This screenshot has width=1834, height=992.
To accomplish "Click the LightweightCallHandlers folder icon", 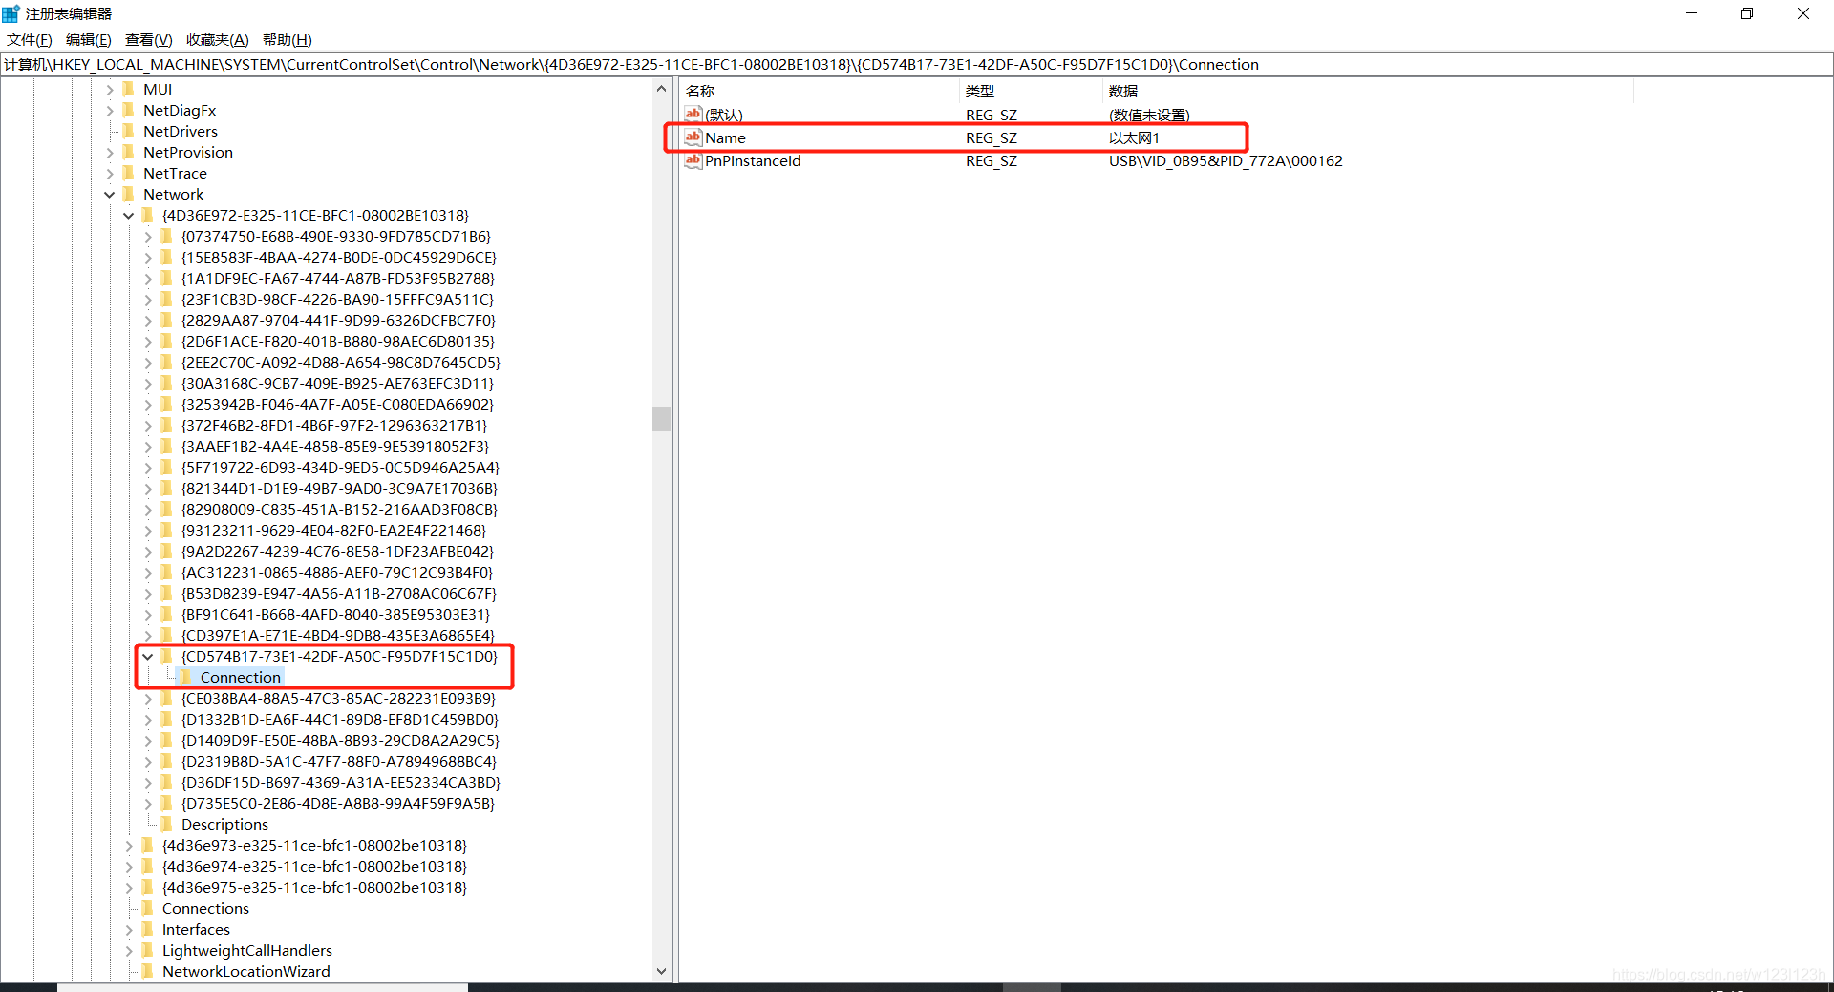I will pos(147,950).
